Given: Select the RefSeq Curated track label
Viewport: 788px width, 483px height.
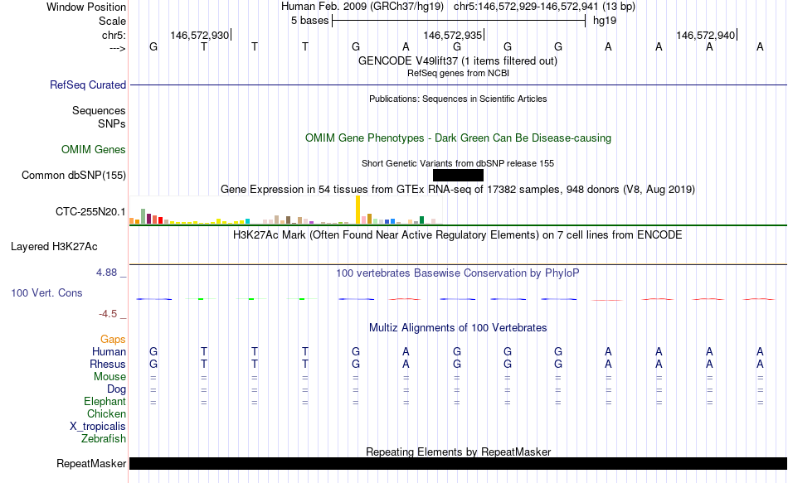Looking at the screenshot, I should pos(87,85).
